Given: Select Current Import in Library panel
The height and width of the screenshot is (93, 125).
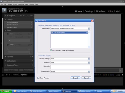Looking at the screenshot, I should point(19,27).
